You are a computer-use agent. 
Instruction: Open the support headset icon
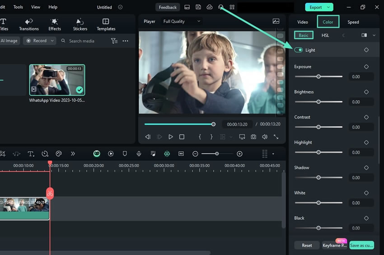tap(220, 7)
